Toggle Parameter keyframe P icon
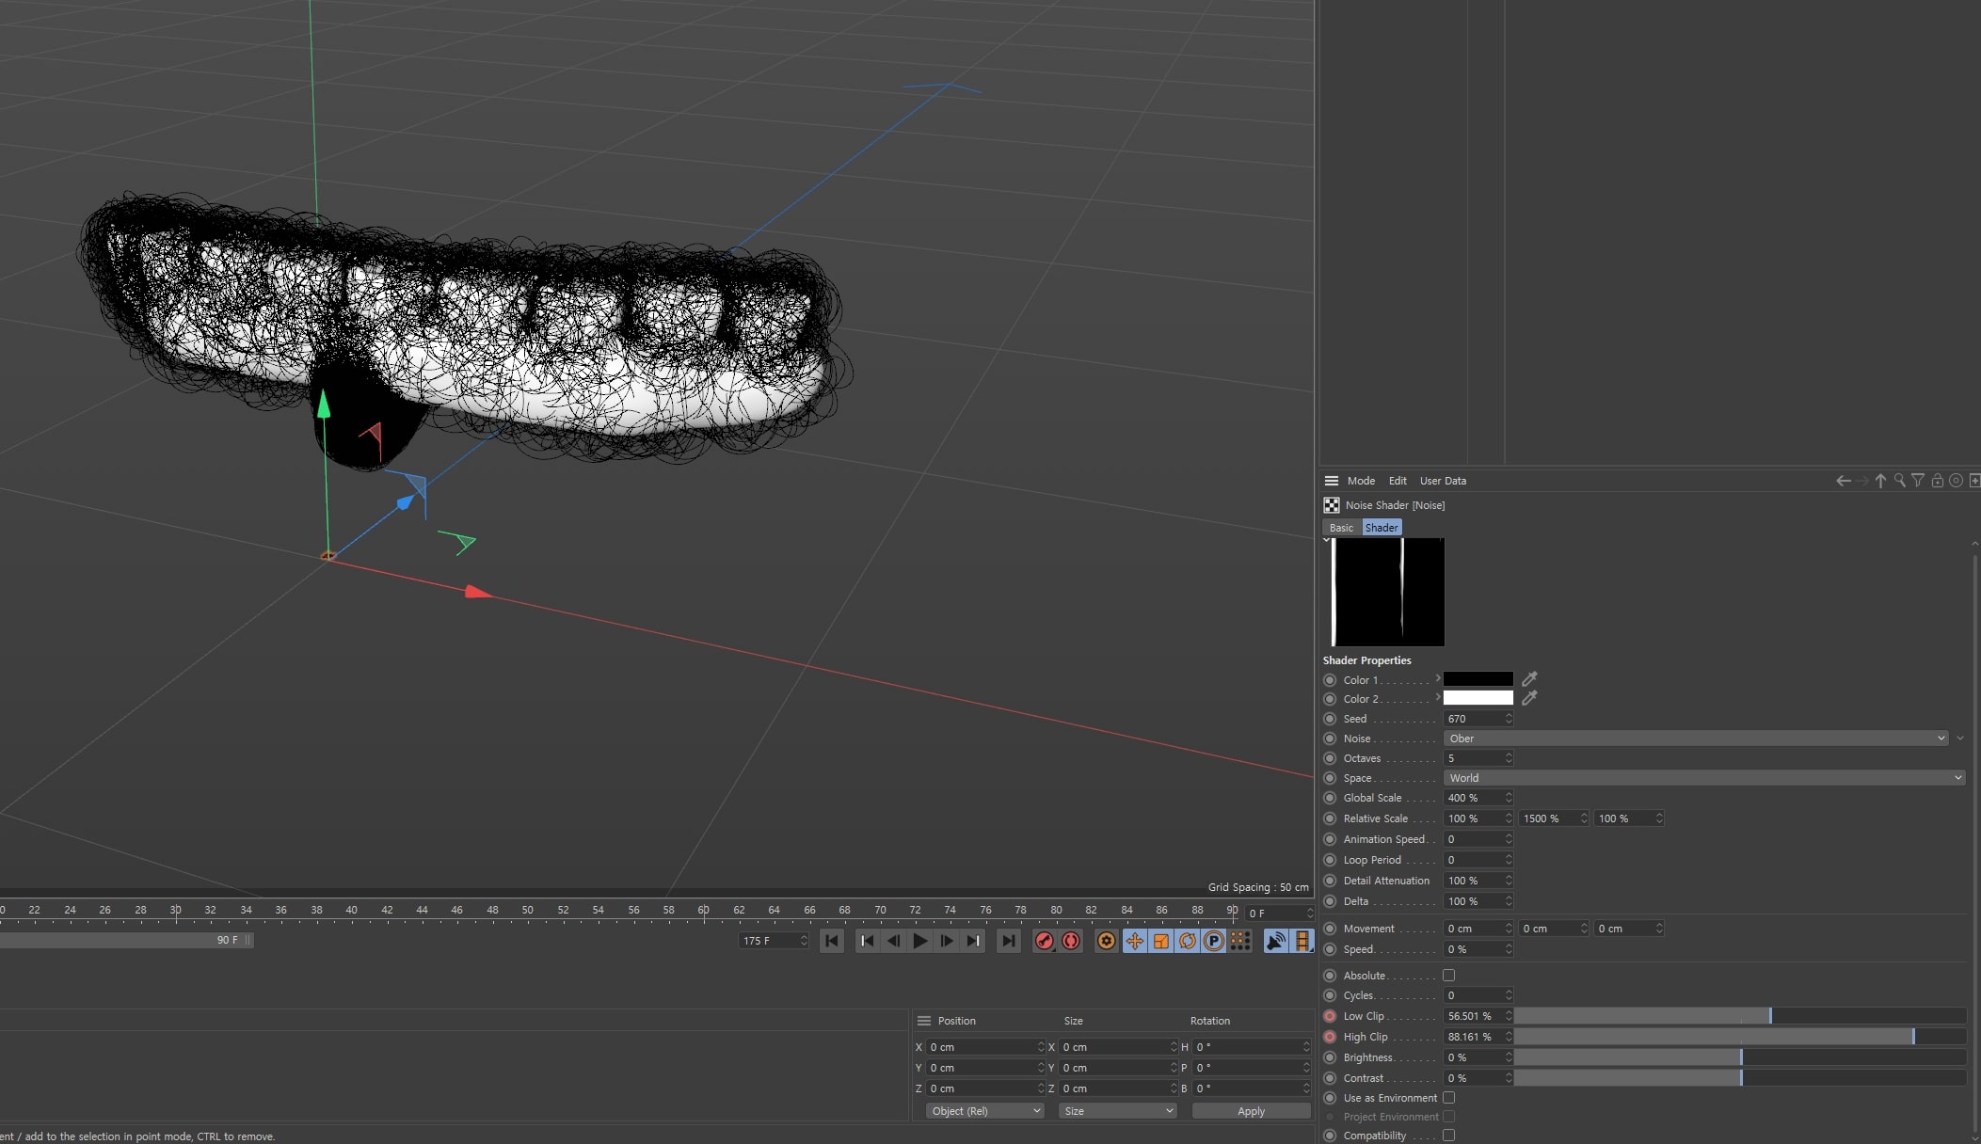This screenshot has height=1144, width=1981. (1214, 941)
